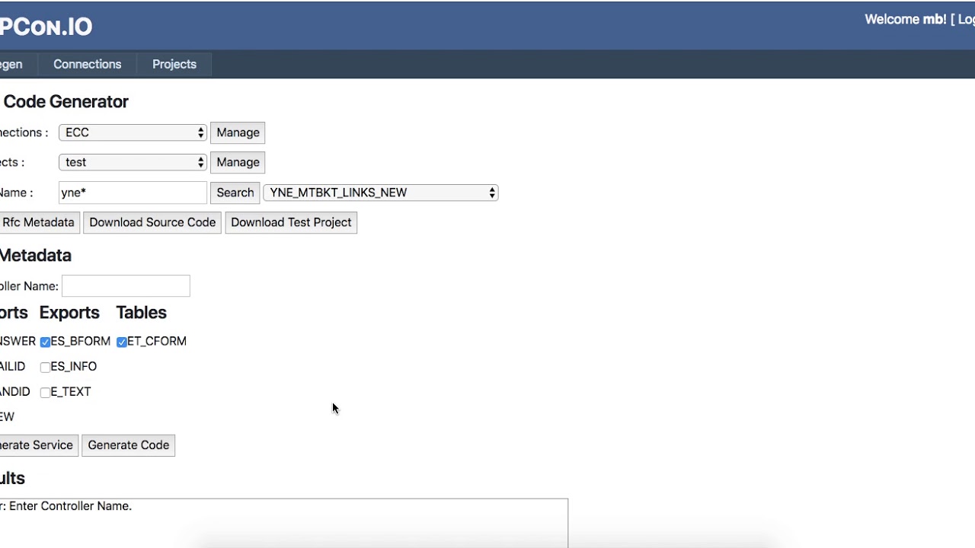975x548 pixels.
Task: Click the Rfc Metadata button
Action: (38, 222)
